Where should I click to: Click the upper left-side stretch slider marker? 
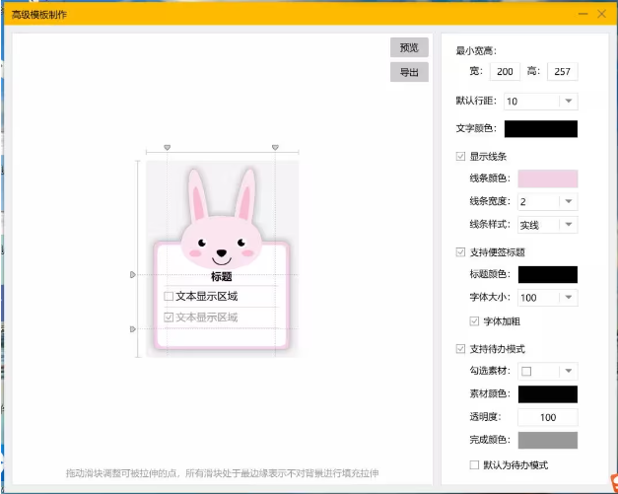pos(133,275)
